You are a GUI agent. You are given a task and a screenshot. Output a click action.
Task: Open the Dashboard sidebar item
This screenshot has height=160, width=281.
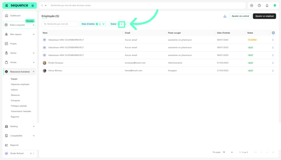click(20, 16)
